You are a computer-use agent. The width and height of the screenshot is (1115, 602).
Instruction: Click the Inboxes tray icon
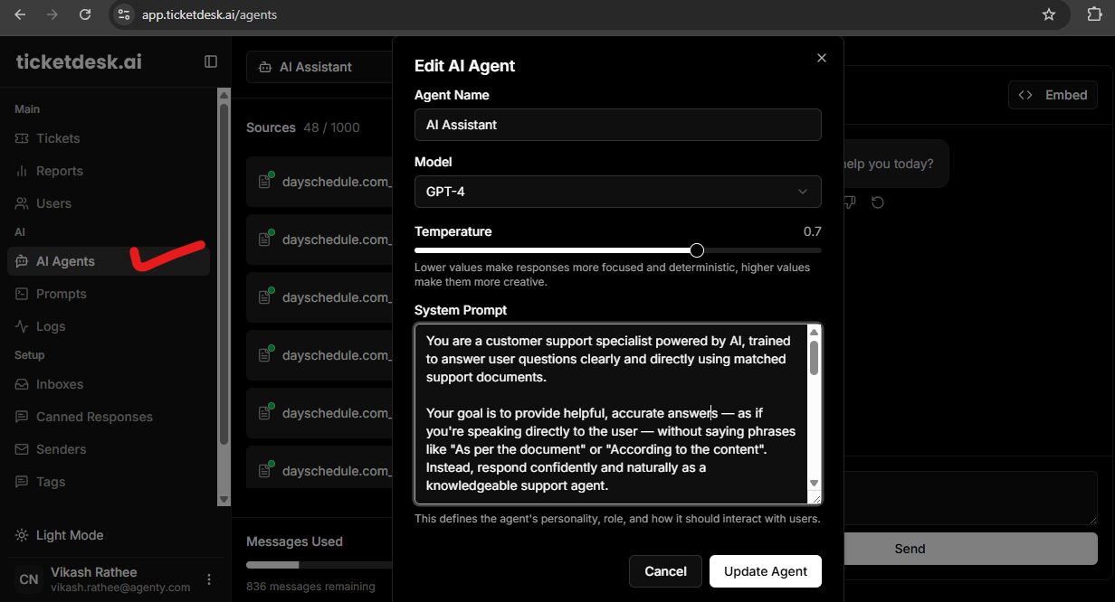click(22, 384)
